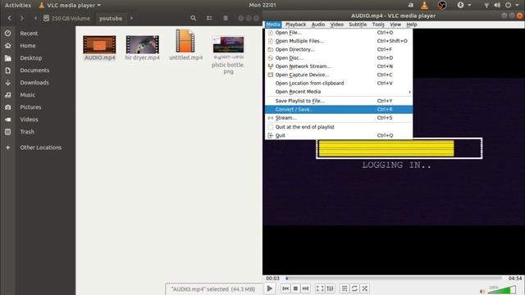
Task: Stop playback in VLC
Action: [295, 288]
